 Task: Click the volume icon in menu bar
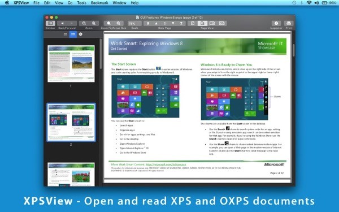click(316, 3)
